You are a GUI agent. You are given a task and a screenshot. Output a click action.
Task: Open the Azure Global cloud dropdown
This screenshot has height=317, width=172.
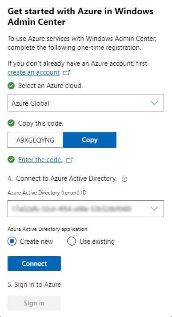pos(86,103)
